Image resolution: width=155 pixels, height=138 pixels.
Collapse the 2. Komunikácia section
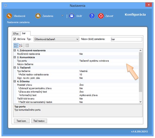point(15,57)
